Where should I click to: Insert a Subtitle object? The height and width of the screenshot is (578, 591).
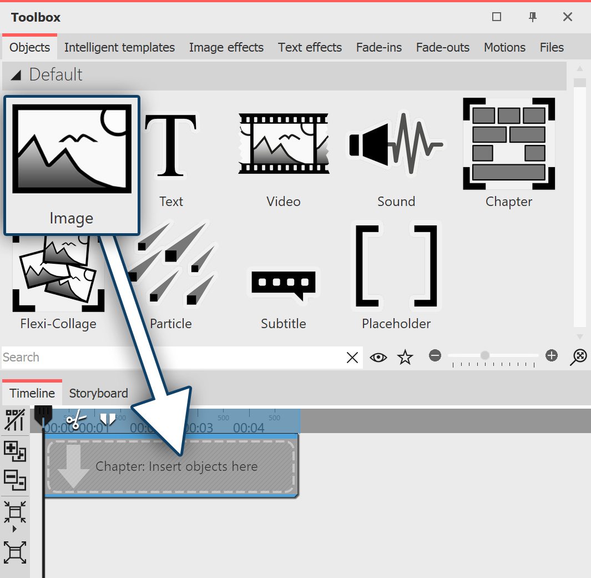283,286
